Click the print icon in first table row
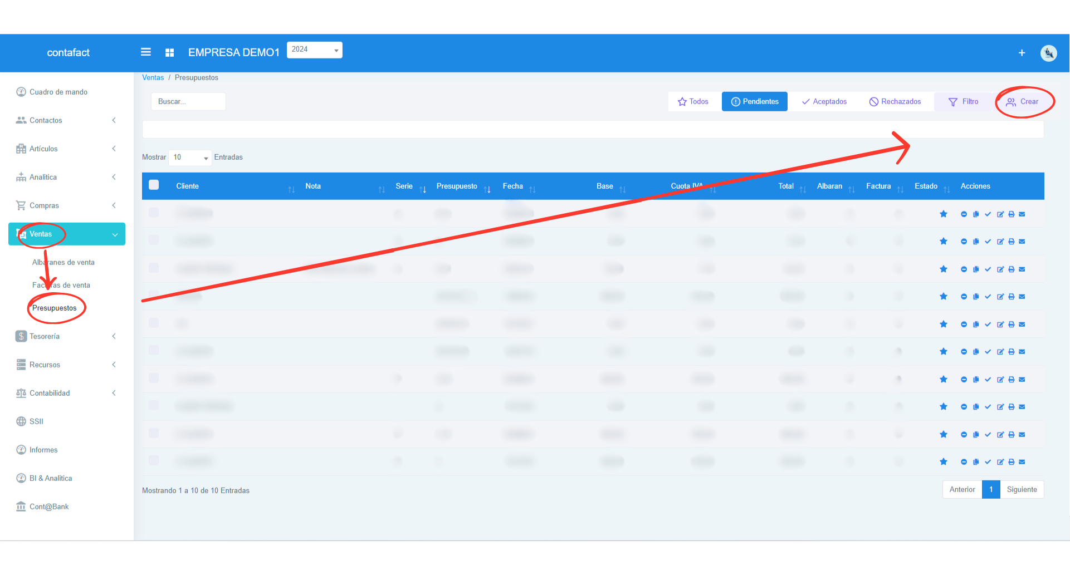Screen dimensions: 1070x575 click(x=1012, y=214)
